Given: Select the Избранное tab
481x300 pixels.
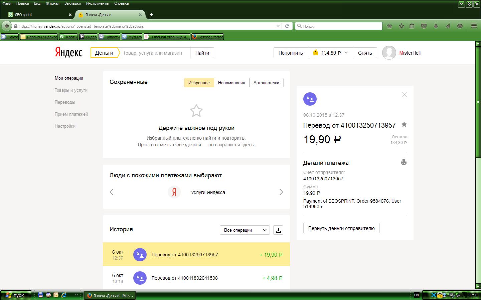Looking at the screenshot, I should [x=199, y=83].
